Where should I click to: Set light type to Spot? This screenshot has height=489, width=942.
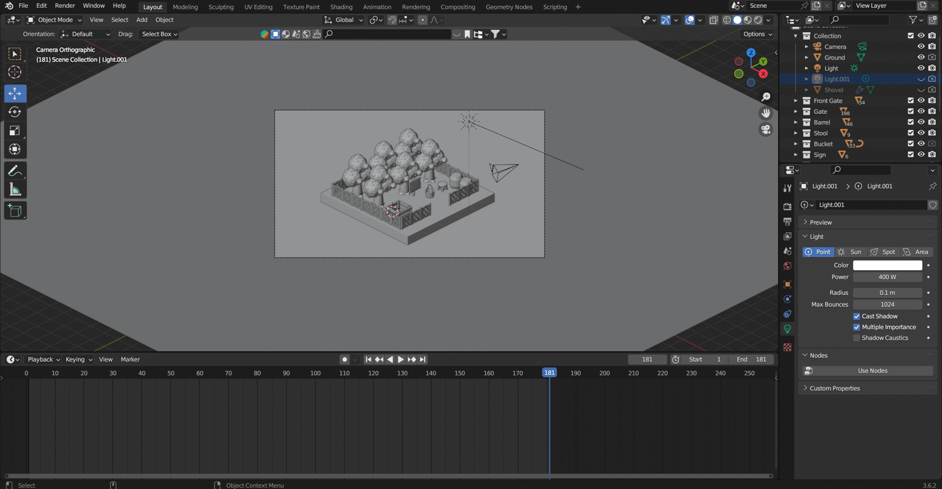tap(884, 252)
